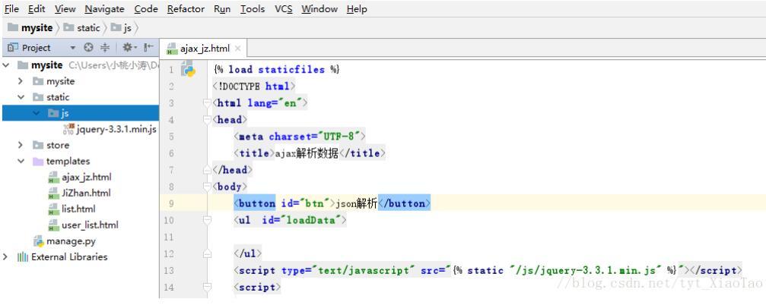Expand External Libraries node
766x305 pixels.
6,257
